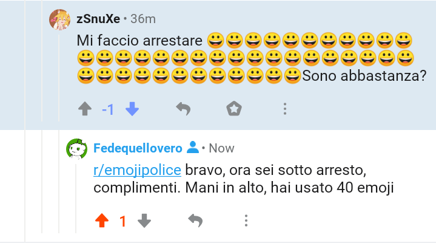Open the three-dot menu on zSnuXe's comment

(x=285, y=109)
